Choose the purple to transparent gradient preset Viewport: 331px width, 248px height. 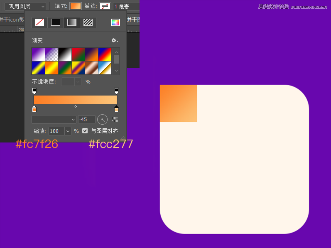pyautogui.click(x=51, y=55)
